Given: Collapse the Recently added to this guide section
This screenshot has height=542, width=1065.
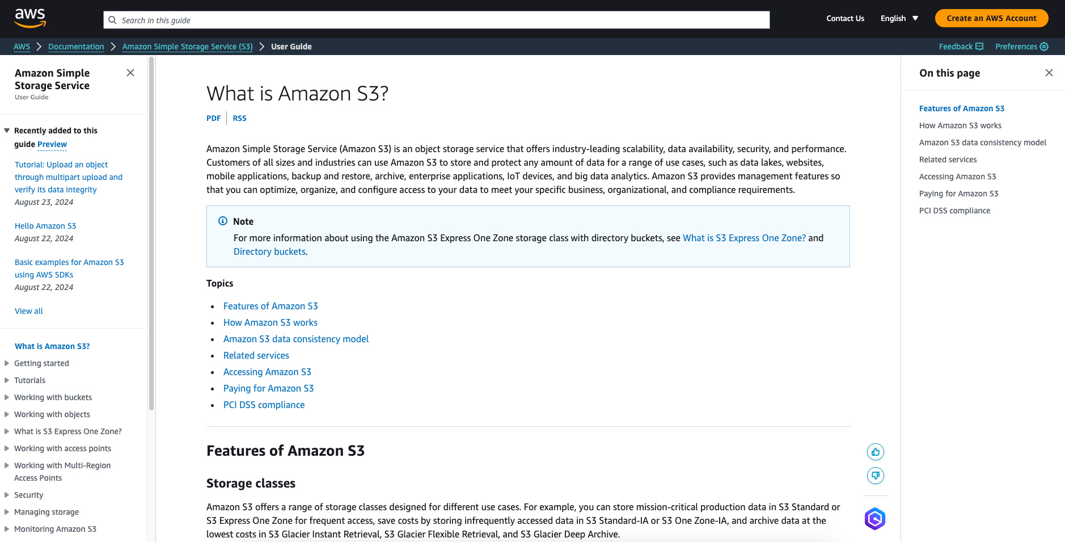Looking at the screenshot, I should [x=7, y=131].
